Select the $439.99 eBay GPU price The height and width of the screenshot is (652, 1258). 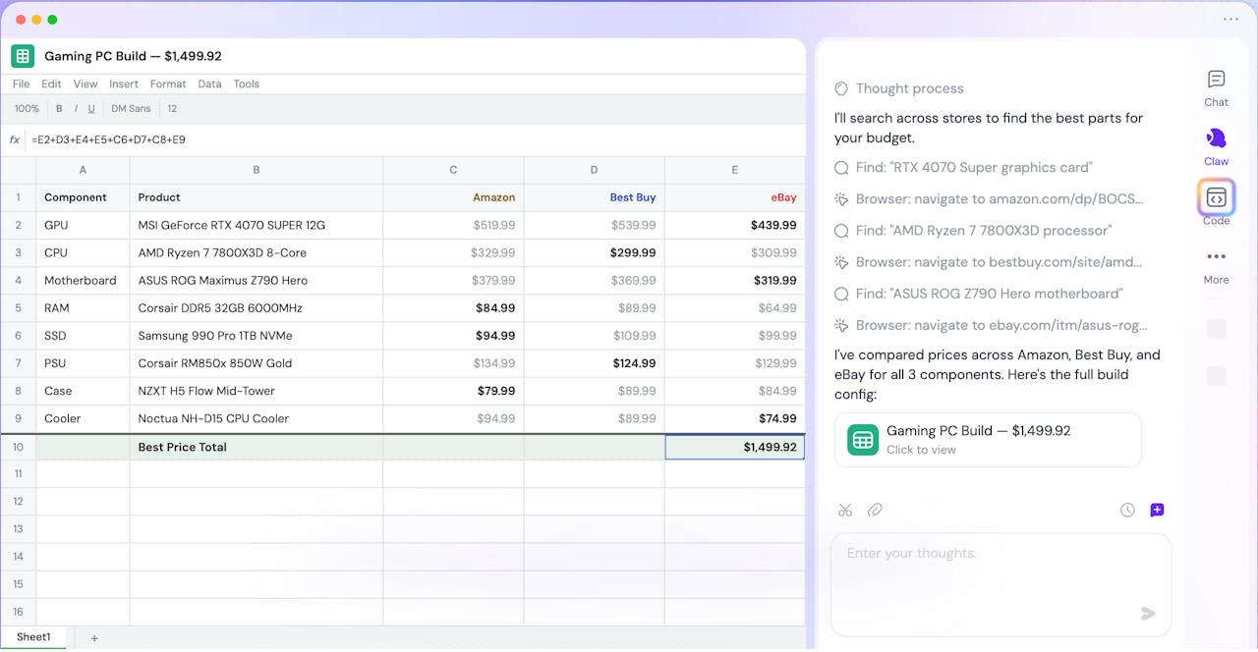click(735, 225)
